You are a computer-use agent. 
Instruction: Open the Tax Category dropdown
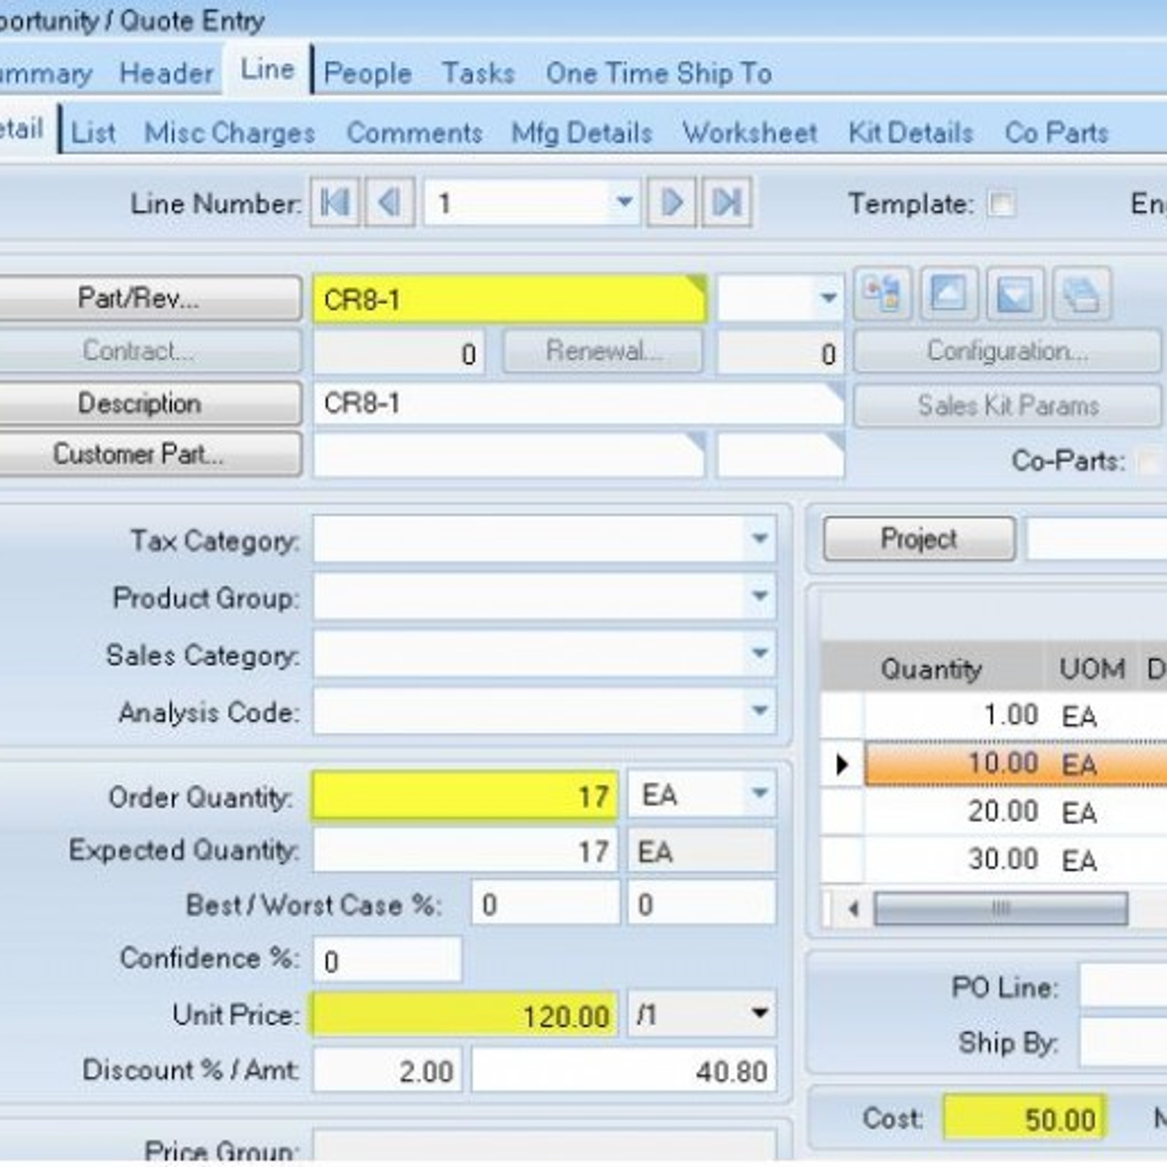point(759,539)
